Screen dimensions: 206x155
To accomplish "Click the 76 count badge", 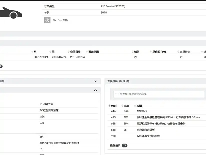I will (x=125, y=145).
